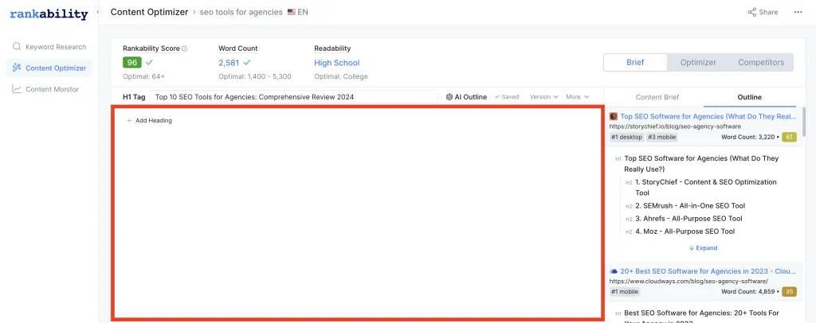Open '20+ Best SEO Software for Agencies' link
This screenshot has height=323, width=816.
(x=708, y=271)
